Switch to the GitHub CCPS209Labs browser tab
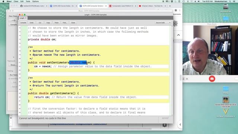 coord(33,6)
